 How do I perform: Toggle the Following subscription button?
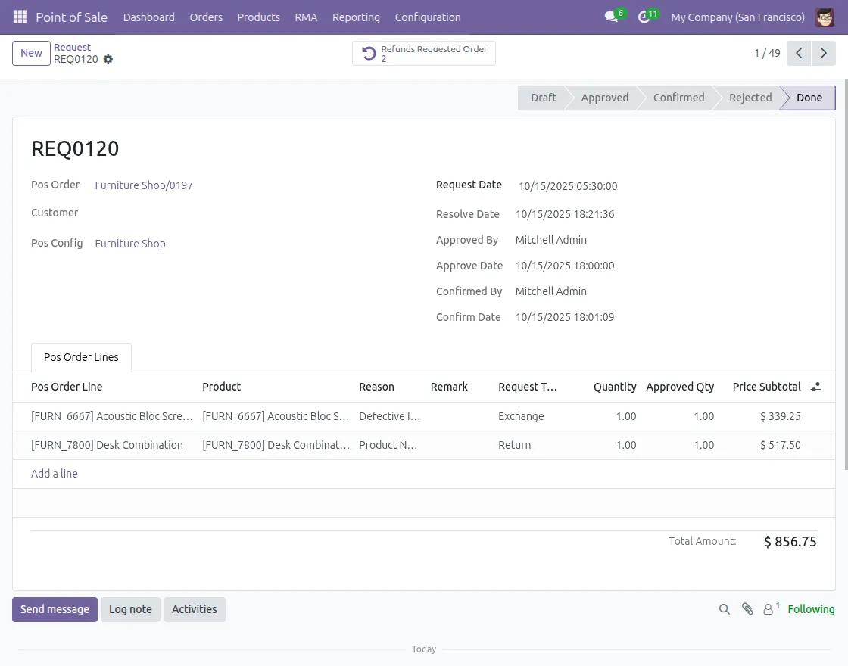point(811,609)
